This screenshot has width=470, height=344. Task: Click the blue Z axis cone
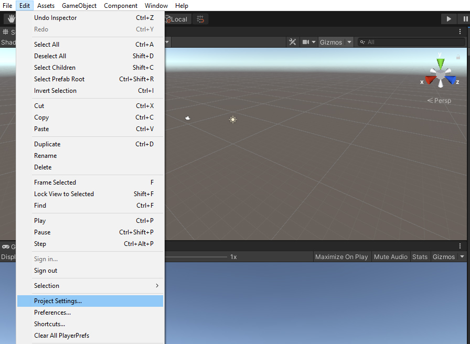[x=451, y=80]
